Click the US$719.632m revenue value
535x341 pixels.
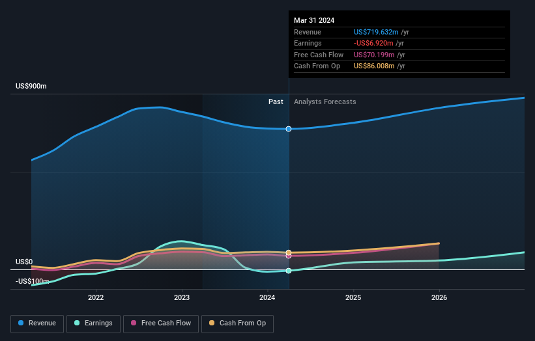376,32
